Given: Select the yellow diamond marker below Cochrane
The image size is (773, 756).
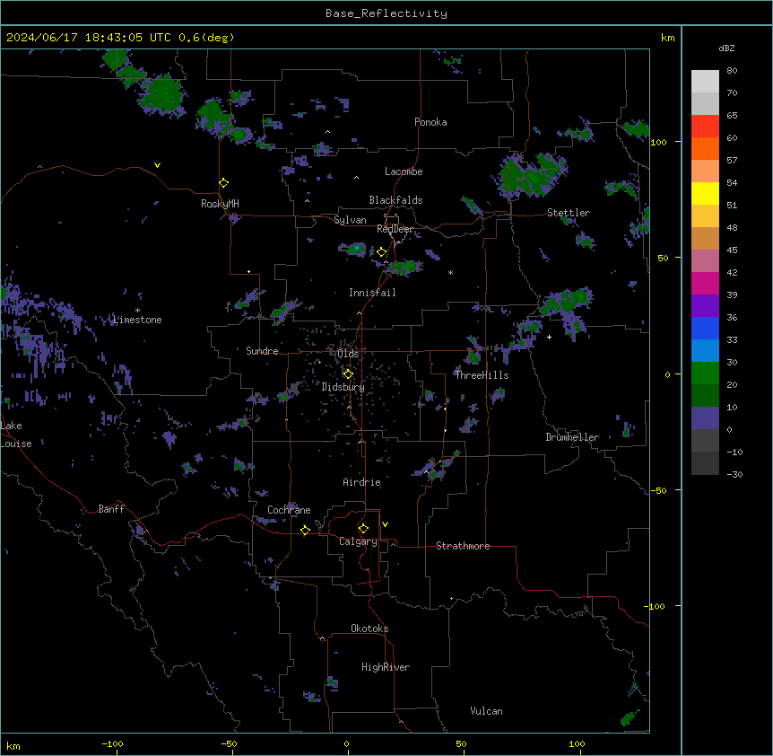Looking at the screenshot, I should 305,530.
